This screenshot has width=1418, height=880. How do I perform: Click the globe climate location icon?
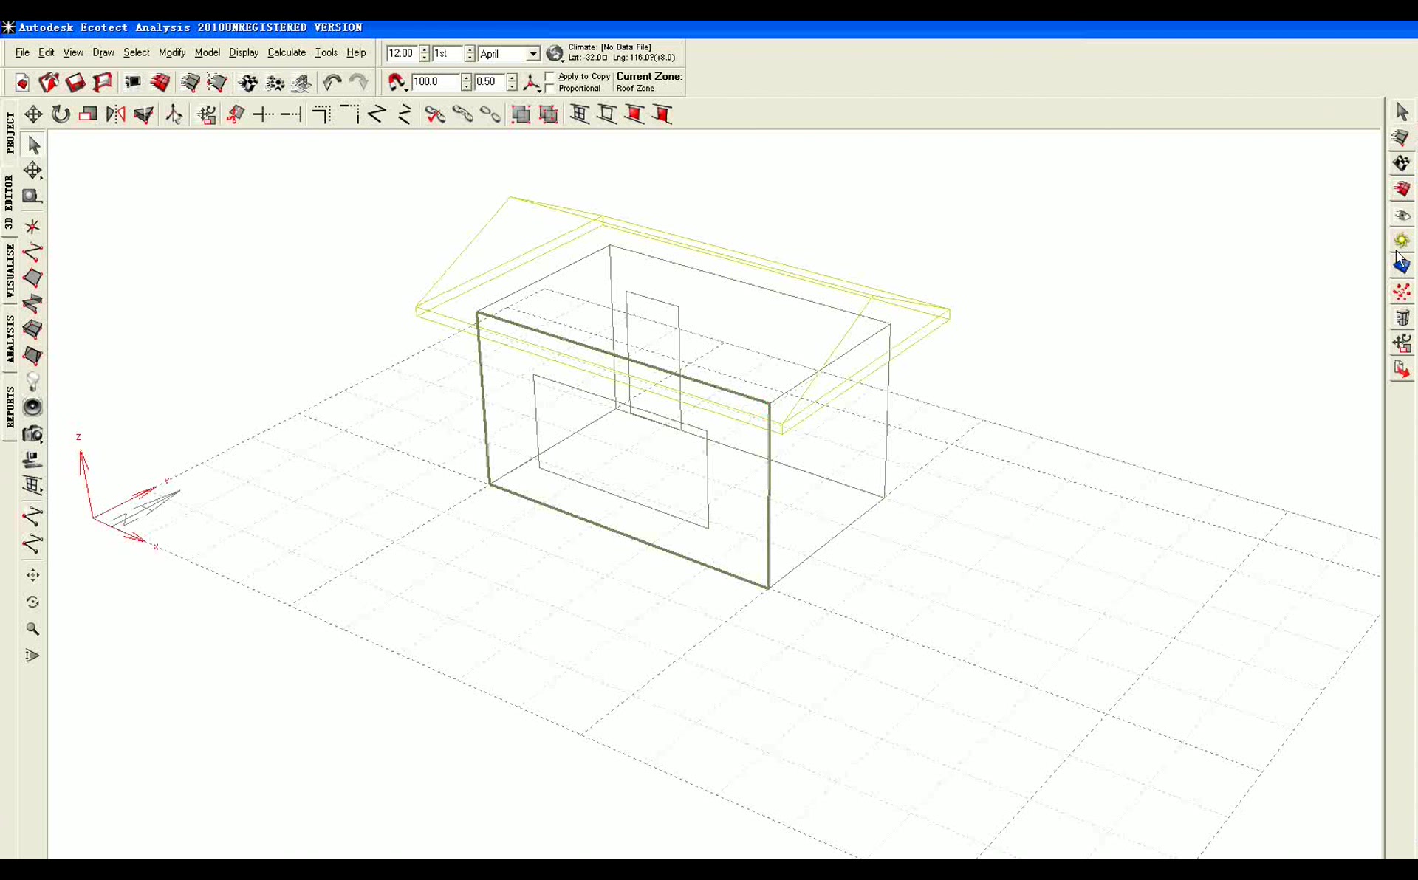555,53
